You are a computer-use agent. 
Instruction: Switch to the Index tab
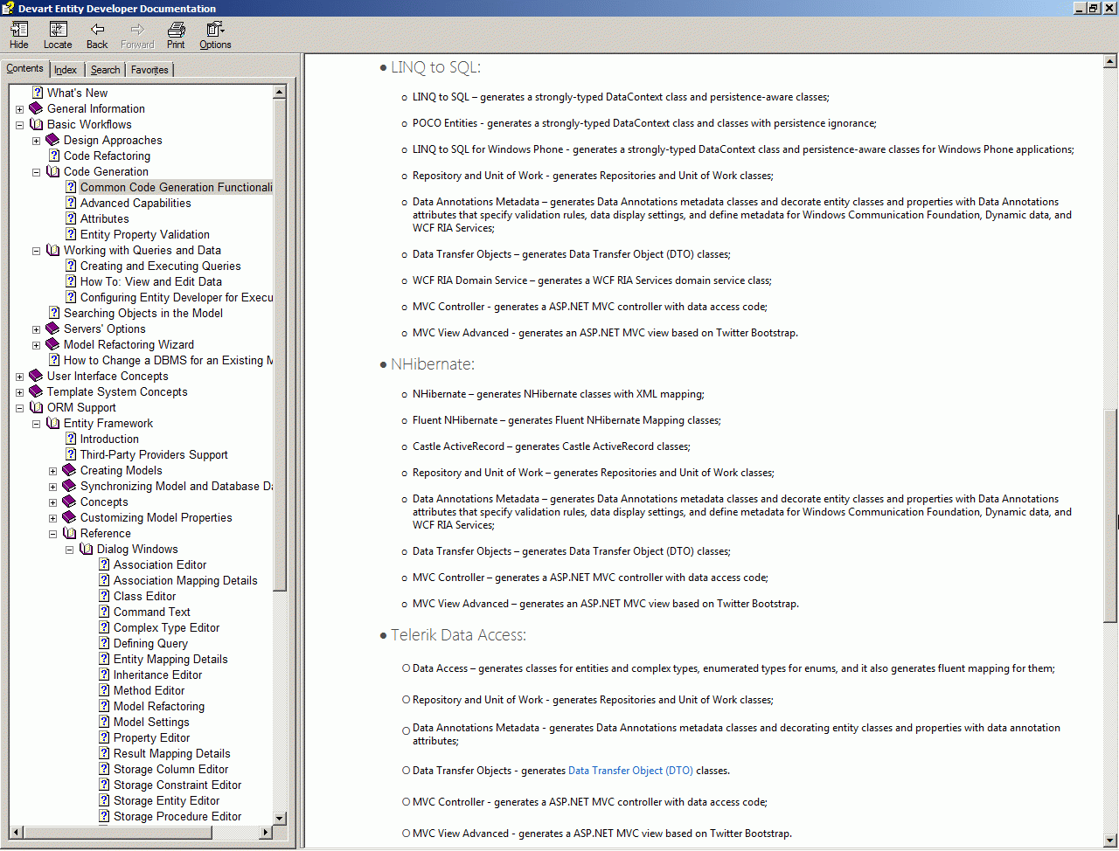[66, 70]
